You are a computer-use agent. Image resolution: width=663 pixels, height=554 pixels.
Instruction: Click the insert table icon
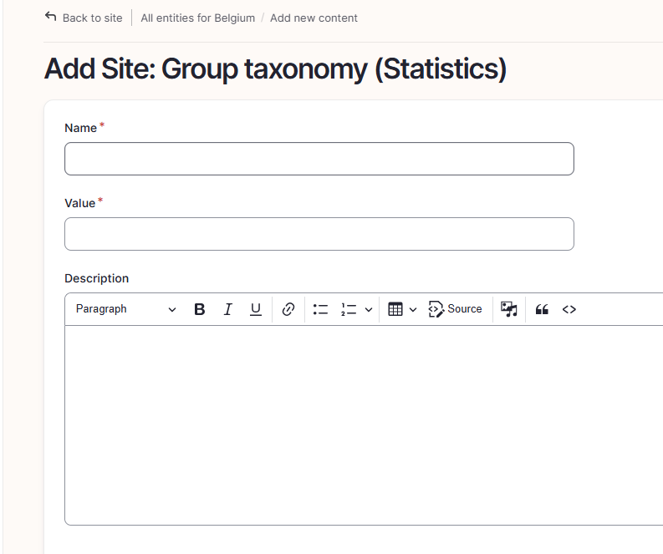pyautogui.click(x=395, y=309)
